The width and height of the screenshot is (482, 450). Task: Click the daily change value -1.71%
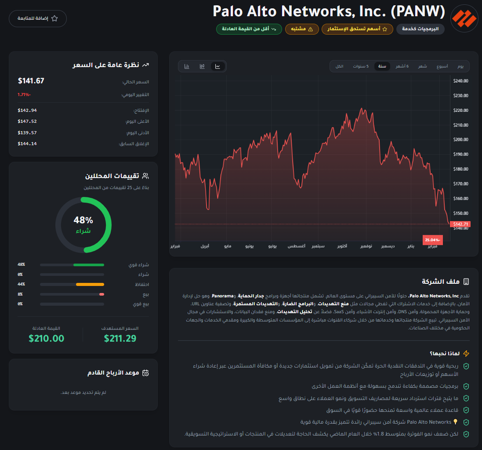pyautogui.click(x=24, y=94)
